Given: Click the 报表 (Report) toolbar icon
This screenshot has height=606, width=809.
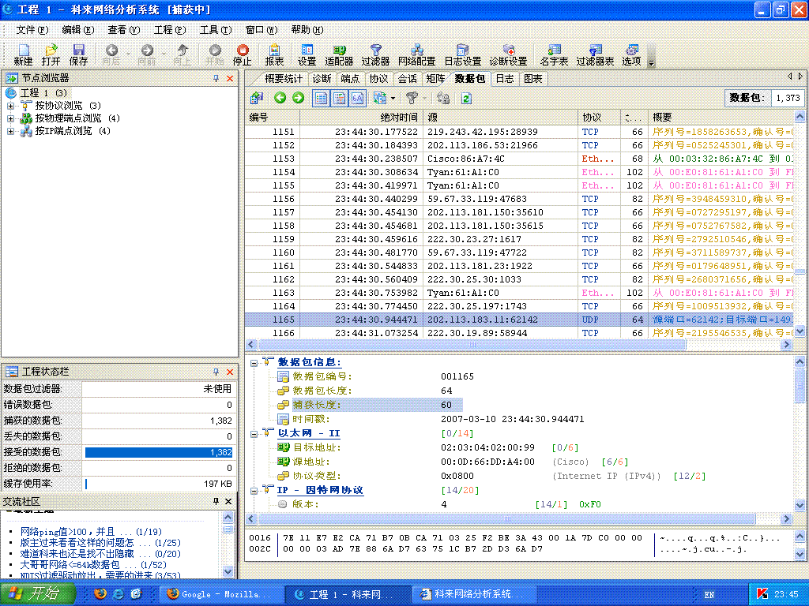Looking at the screenshot, I should (274, 54).
